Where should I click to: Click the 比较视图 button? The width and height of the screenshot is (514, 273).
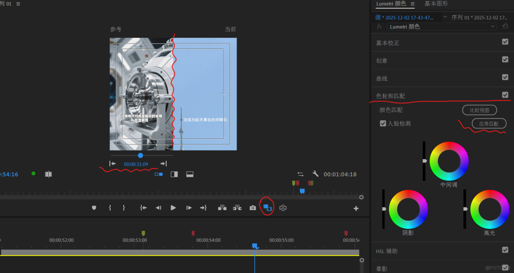tap(479, 110)
